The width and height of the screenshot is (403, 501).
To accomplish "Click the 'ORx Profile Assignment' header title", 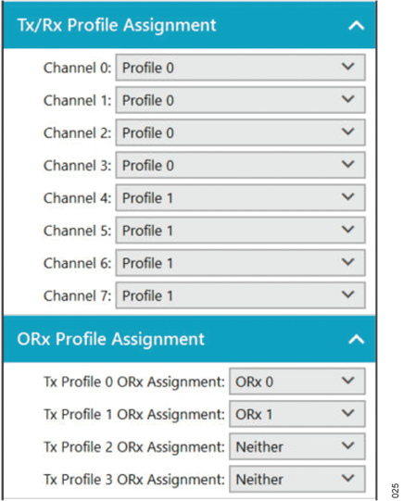I will [110, 339].
